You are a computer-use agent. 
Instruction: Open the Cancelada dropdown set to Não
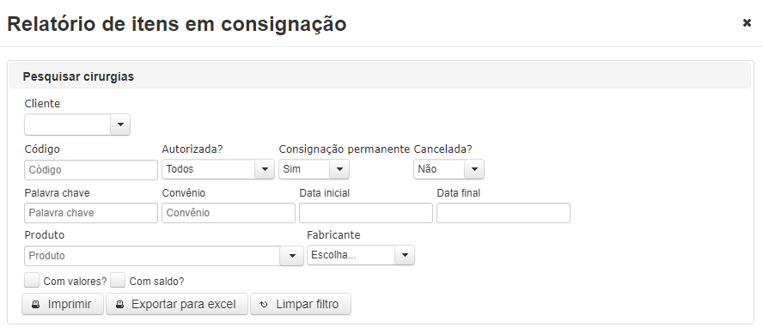point(474,169)
